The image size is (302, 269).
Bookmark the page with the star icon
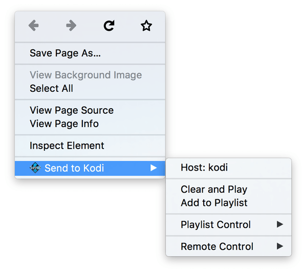146,26
